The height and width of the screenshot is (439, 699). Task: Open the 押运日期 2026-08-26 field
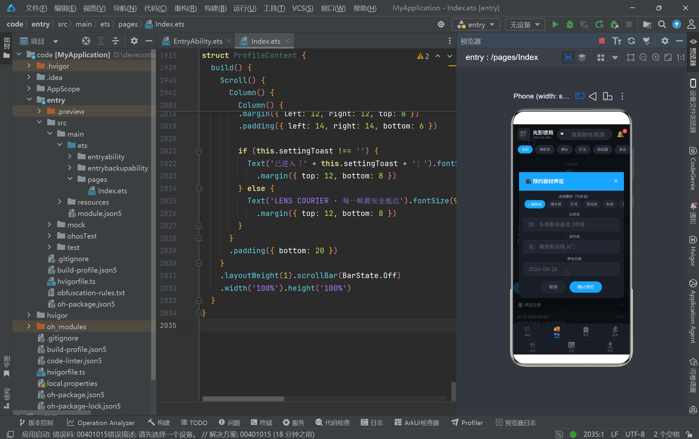(x=571, y=269)
